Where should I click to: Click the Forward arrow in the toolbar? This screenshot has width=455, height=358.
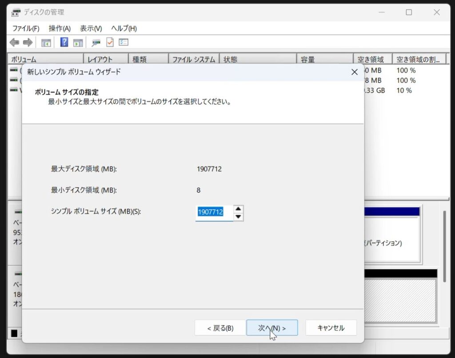[x=28, y=43]
